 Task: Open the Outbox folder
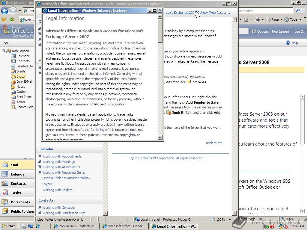22,92
